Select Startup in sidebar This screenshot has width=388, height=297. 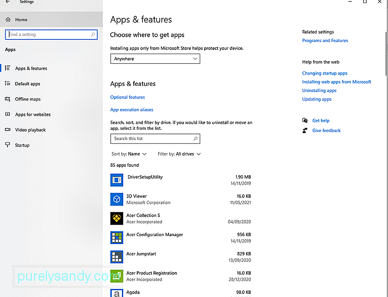[x=51, y=145]
